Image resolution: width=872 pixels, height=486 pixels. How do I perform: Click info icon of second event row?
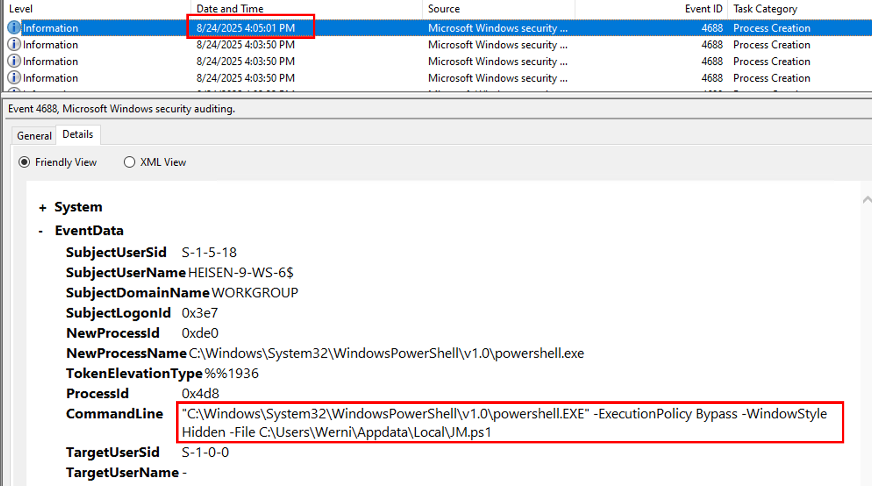(x=14, y=44)
